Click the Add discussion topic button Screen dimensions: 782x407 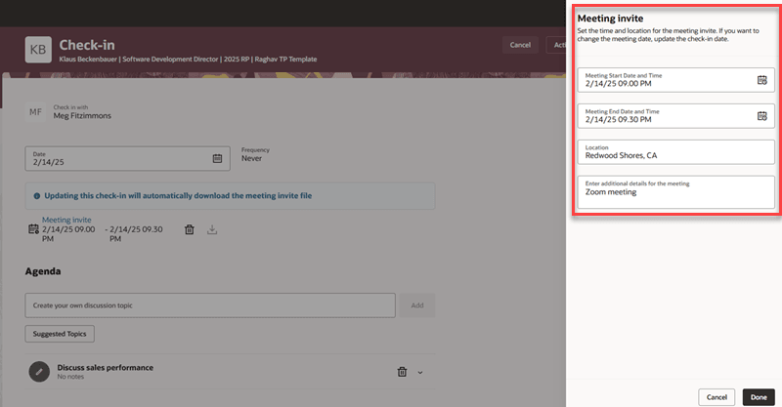(417, 305)
